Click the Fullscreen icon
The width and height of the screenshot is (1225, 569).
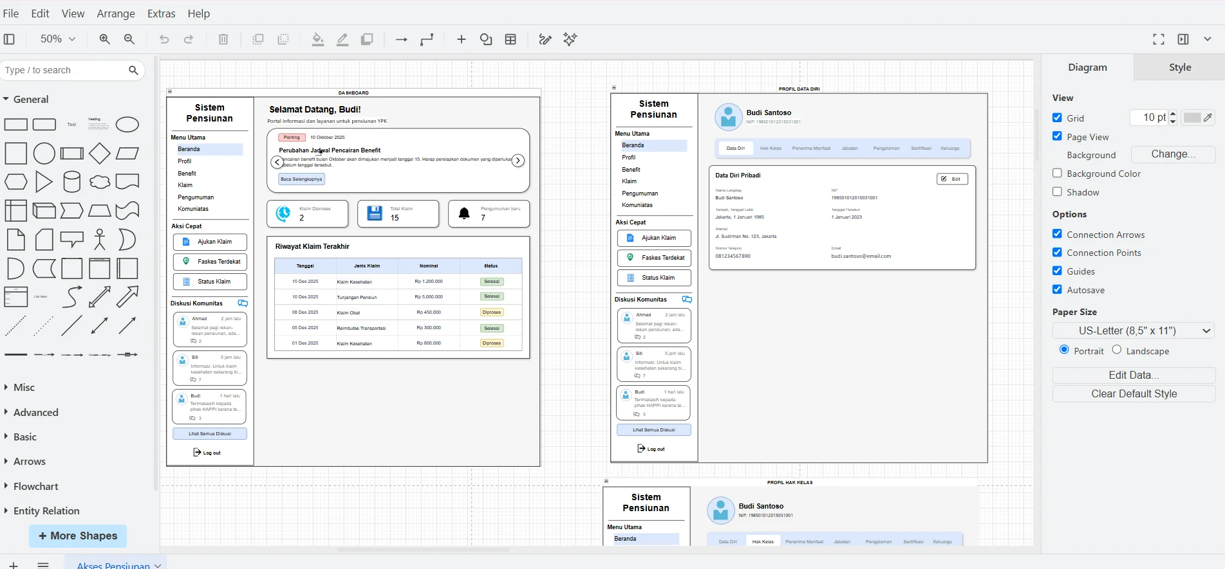1159,39
